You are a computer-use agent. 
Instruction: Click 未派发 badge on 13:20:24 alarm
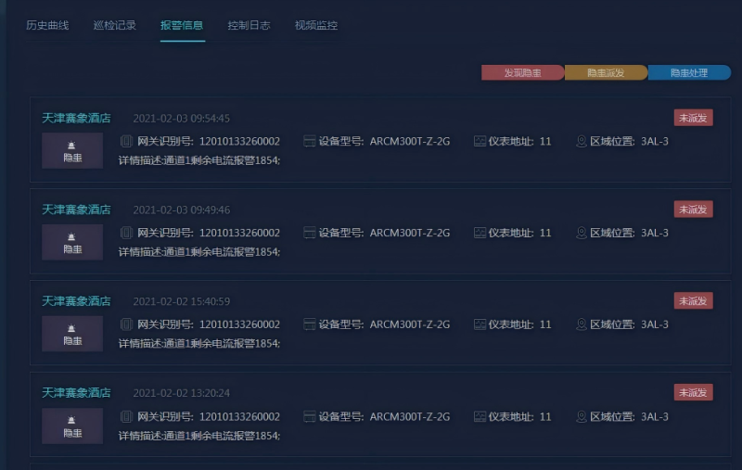tap(693, 392)
